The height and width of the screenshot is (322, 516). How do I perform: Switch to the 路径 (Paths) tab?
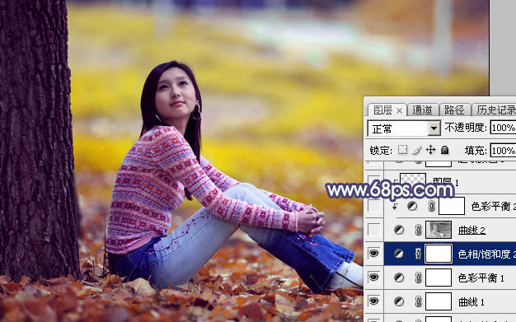coord(454,110)
